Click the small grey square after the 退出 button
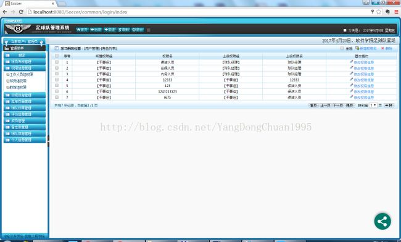 point(148,30)
